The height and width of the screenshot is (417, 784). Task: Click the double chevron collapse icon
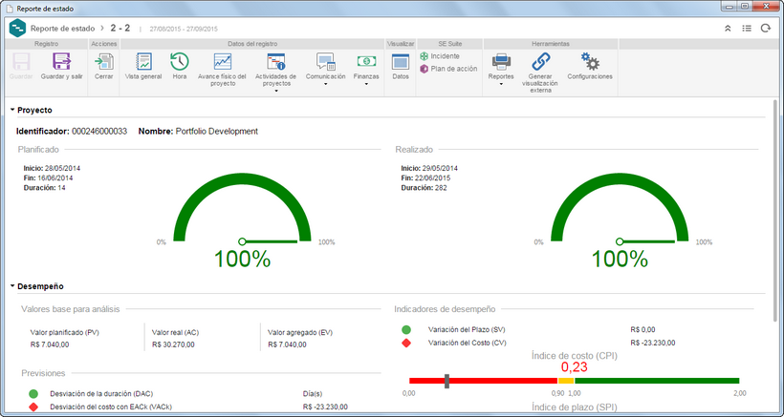tap(728, 29)
